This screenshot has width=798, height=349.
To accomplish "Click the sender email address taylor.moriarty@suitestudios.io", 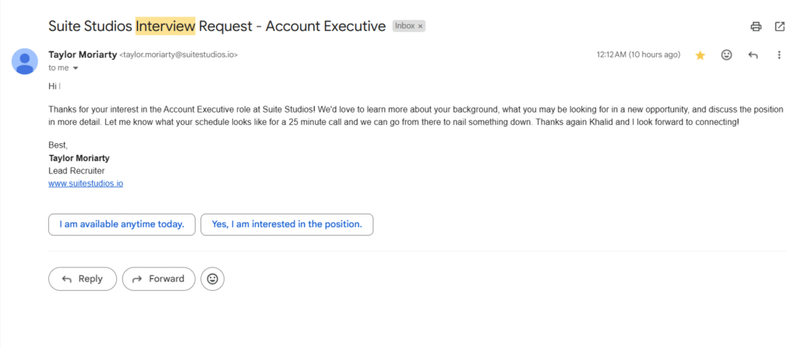I will click(x=178, y=54).
